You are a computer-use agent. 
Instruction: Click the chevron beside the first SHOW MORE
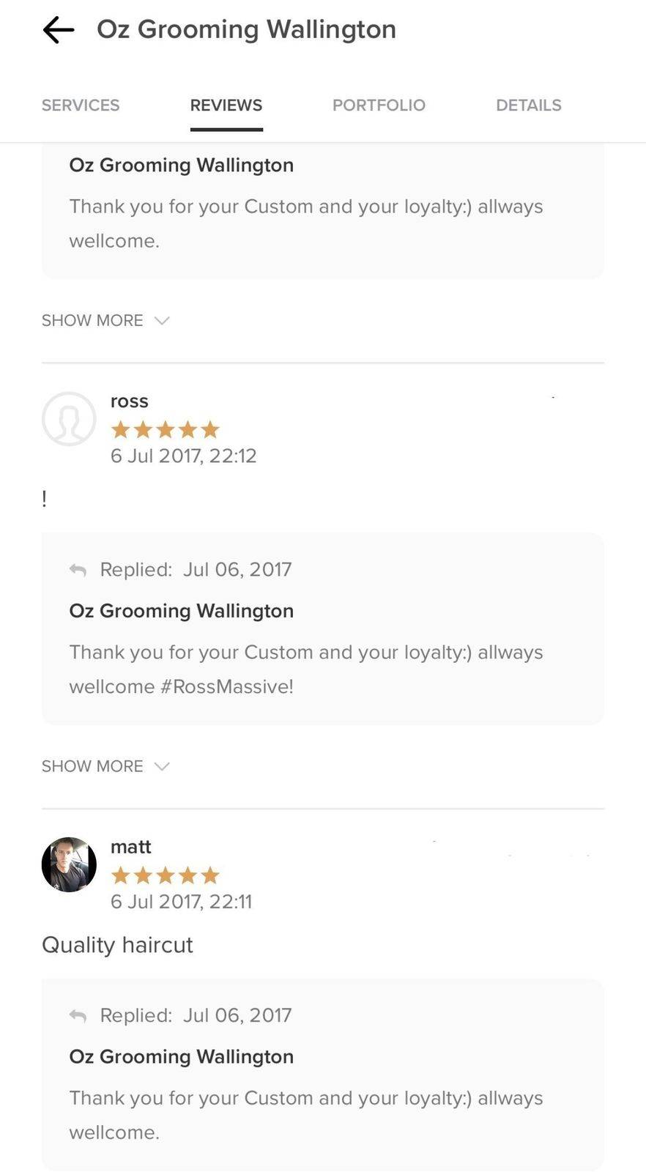[x=162, y=321]
